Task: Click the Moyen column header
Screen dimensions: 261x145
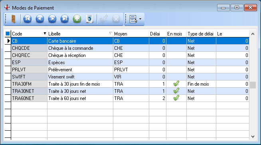Action: (131, 34)
